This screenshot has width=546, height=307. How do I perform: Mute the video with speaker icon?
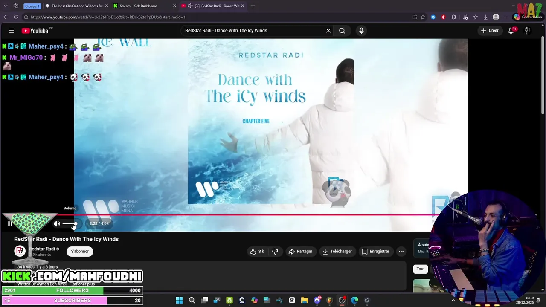pos(57,223)
